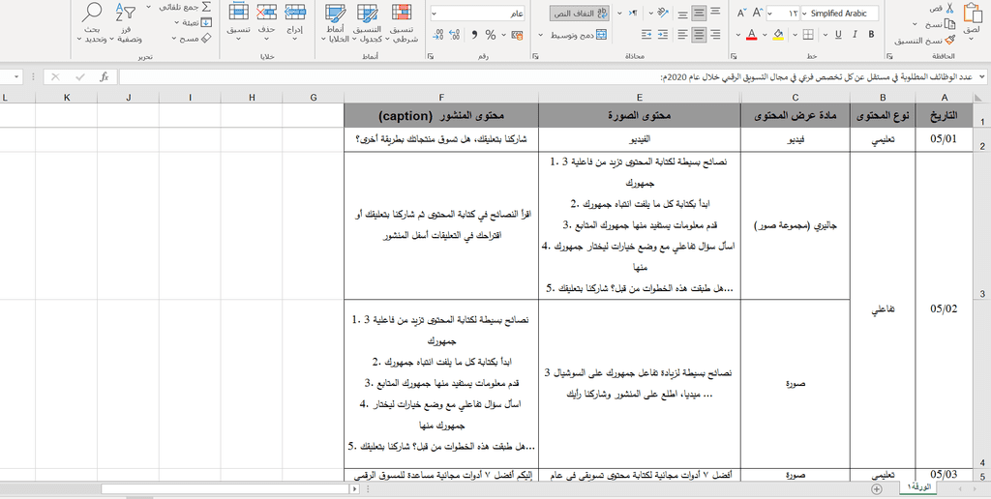Click the Copy (نسخ) icon
This screenshot has width=991, height=499.
point(950,24)
